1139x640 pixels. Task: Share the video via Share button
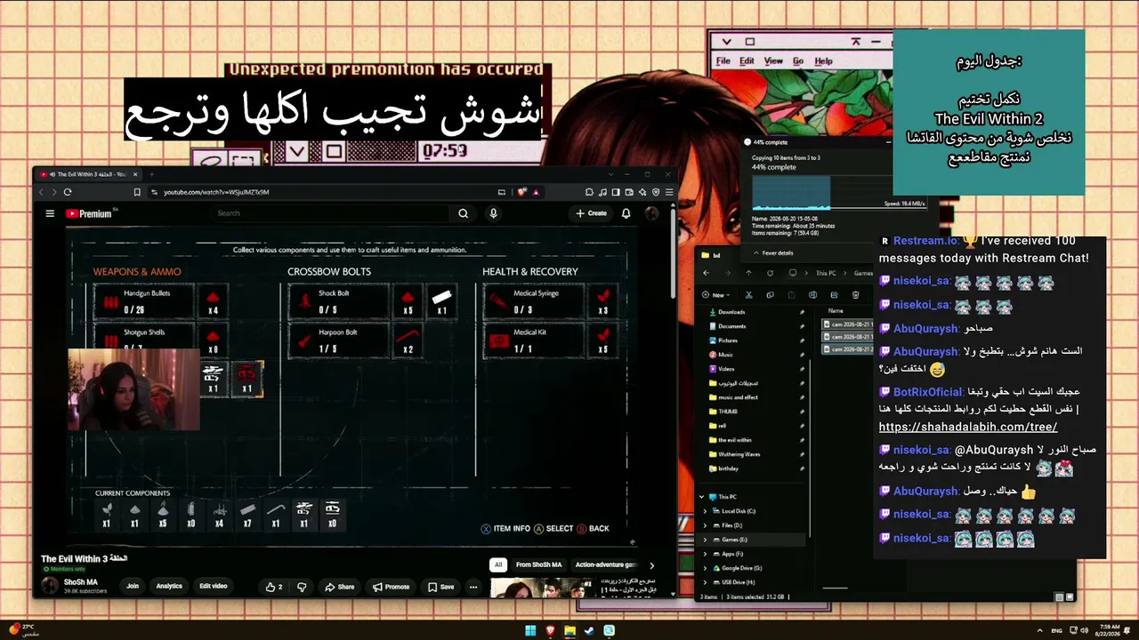[x=340, y=587]
